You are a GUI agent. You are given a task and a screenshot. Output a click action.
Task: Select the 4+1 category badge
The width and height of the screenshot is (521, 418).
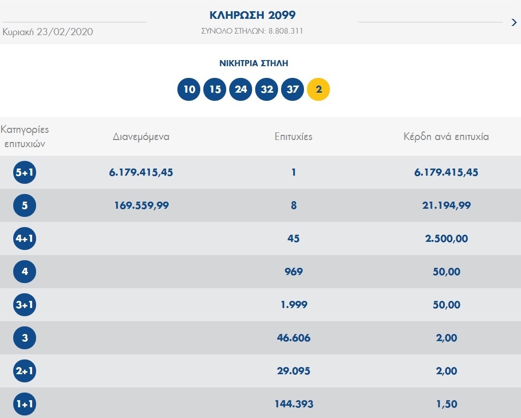(x=24, y=239)
